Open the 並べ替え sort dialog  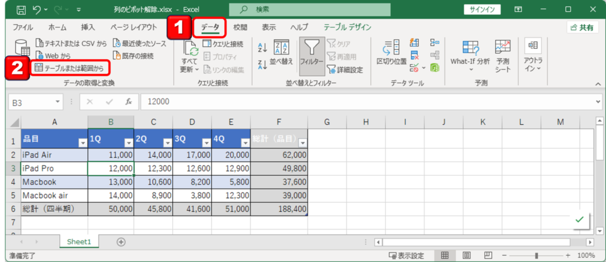[x=281, y=53]
